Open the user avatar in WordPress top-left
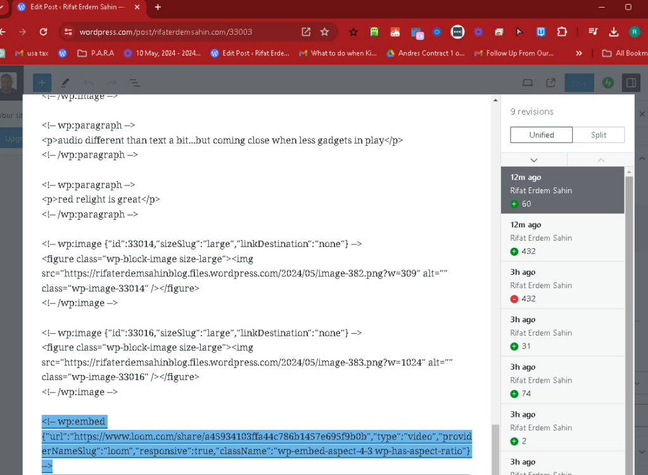 8,83
